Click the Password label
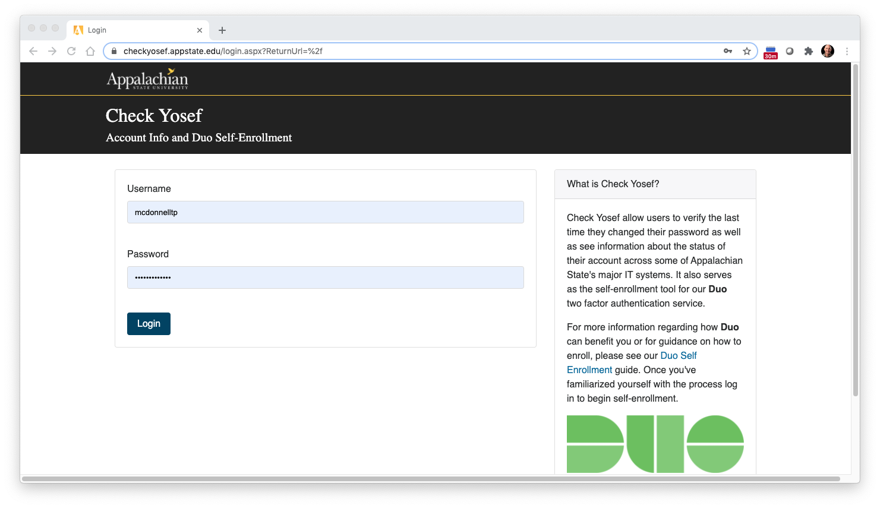880x508 pixels. [148, 254]
